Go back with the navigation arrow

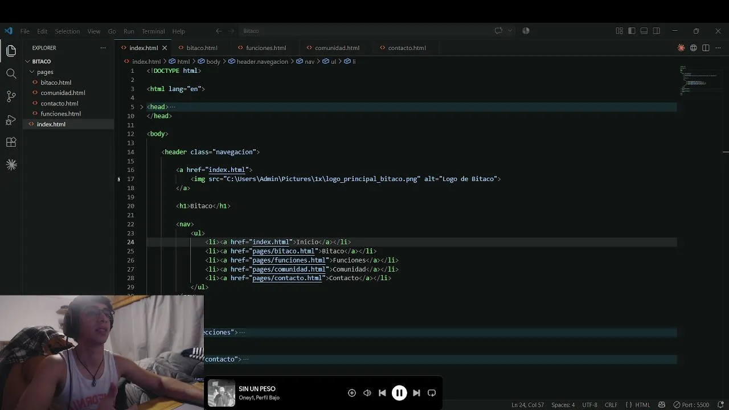click(x=219, y=31)
